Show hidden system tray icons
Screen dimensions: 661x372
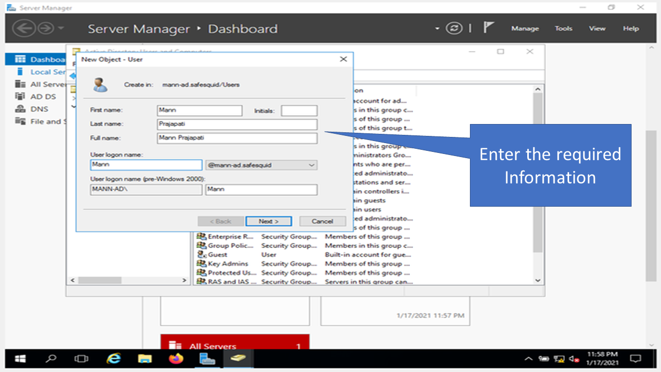[528, 359]
